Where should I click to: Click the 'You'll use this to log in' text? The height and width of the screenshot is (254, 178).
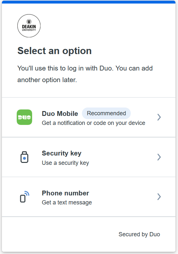click(x=85, y=68)
